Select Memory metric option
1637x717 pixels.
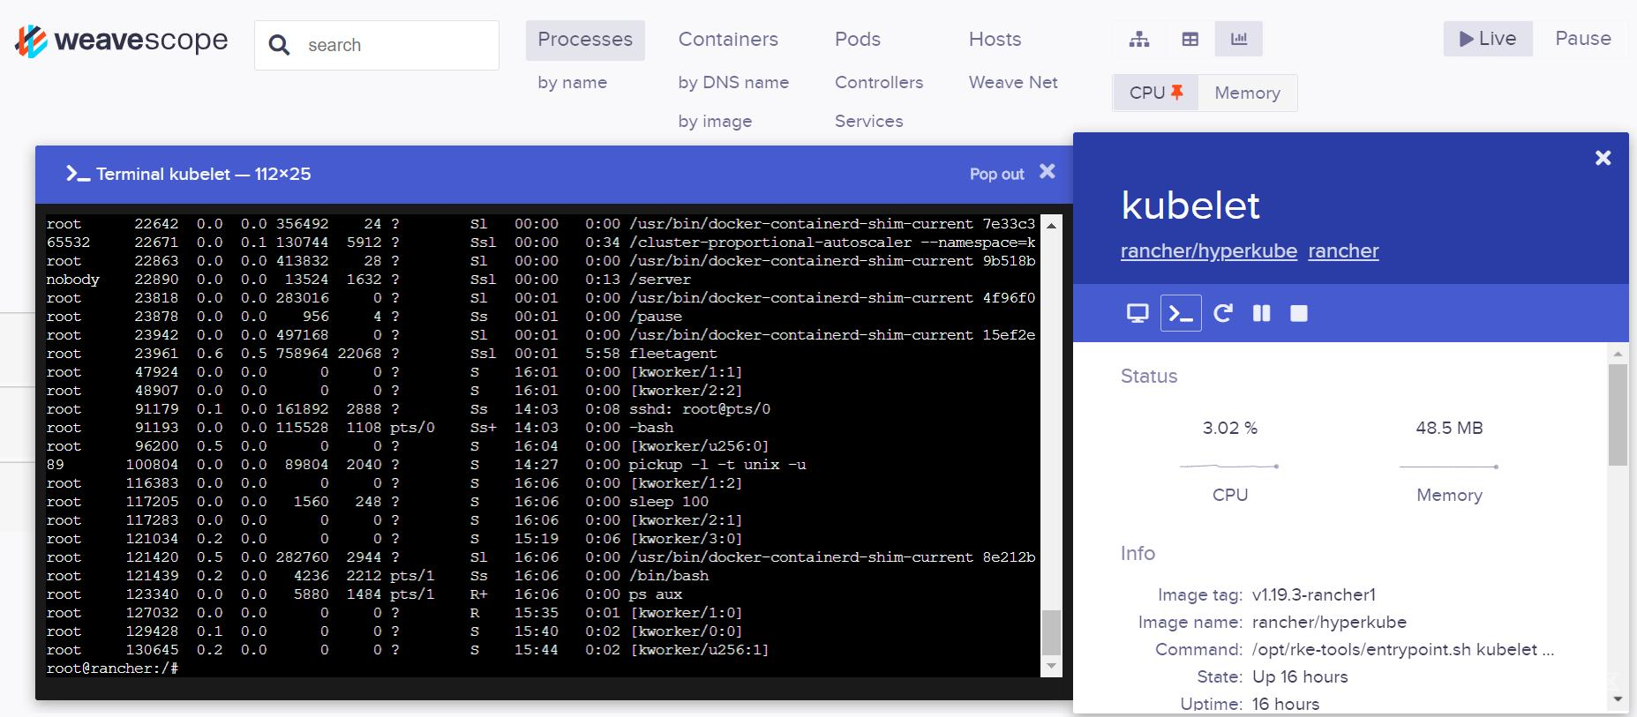click(1247, 93)
